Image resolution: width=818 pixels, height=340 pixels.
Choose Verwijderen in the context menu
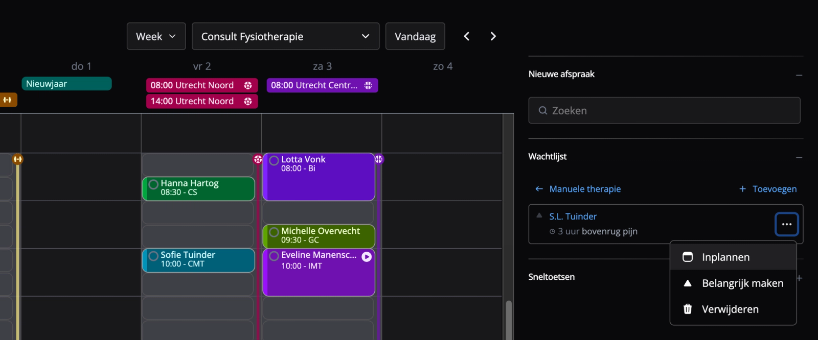tap(730, 309)
